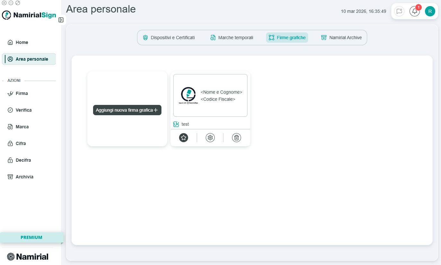This screenshot has height=265, width=441.
Task: Click the Area personale page title
Action: pos(101,9)
